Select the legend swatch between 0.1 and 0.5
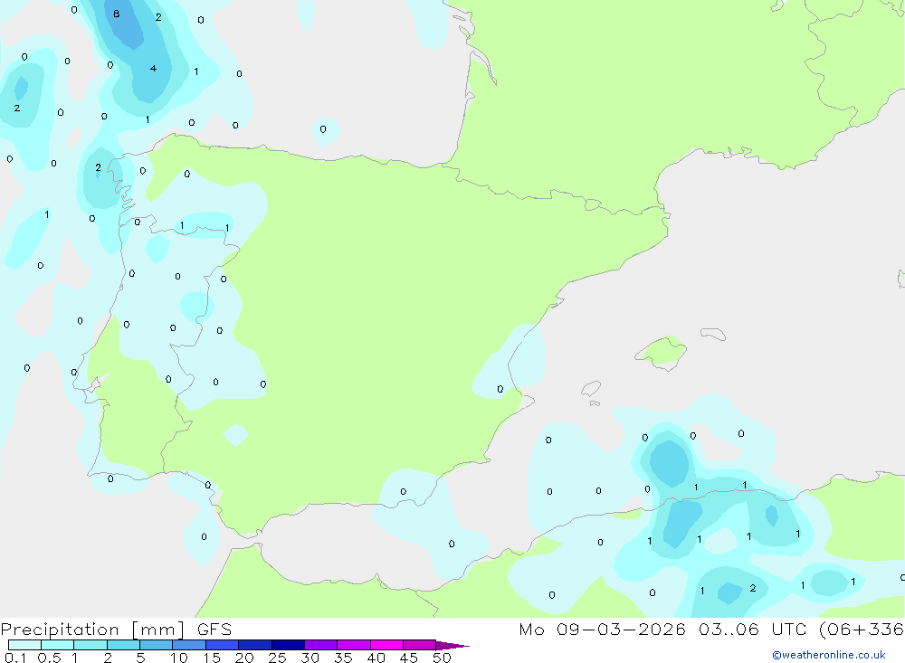Viewport: 905px width, 663px height. 24,645
